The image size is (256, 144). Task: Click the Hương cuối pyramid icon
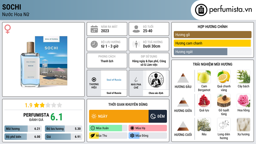point(183,126)
